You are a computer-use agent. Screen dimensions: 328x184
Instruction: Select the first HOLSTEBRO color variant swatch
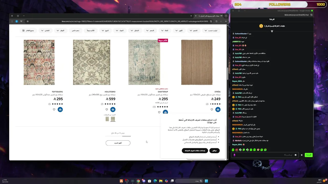click(113, 119)
